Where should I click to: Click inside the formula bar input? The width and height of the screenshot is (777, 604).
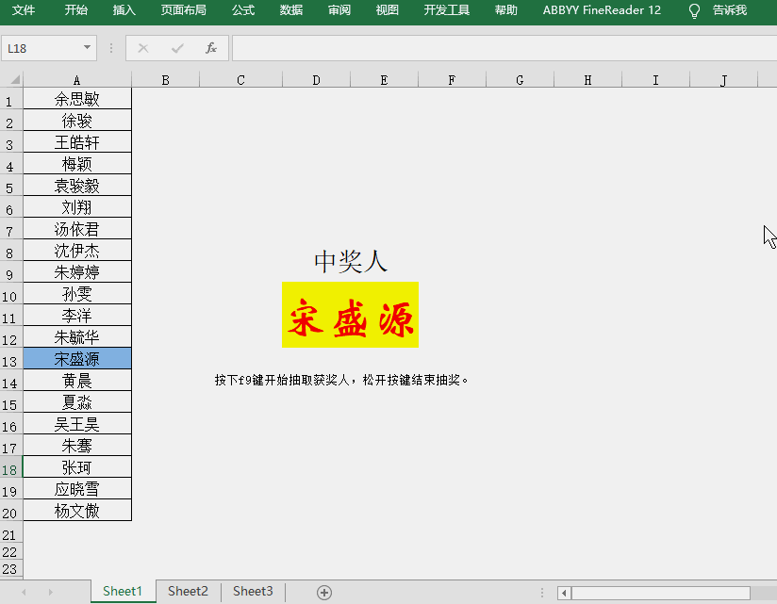[x=504, y=48]
